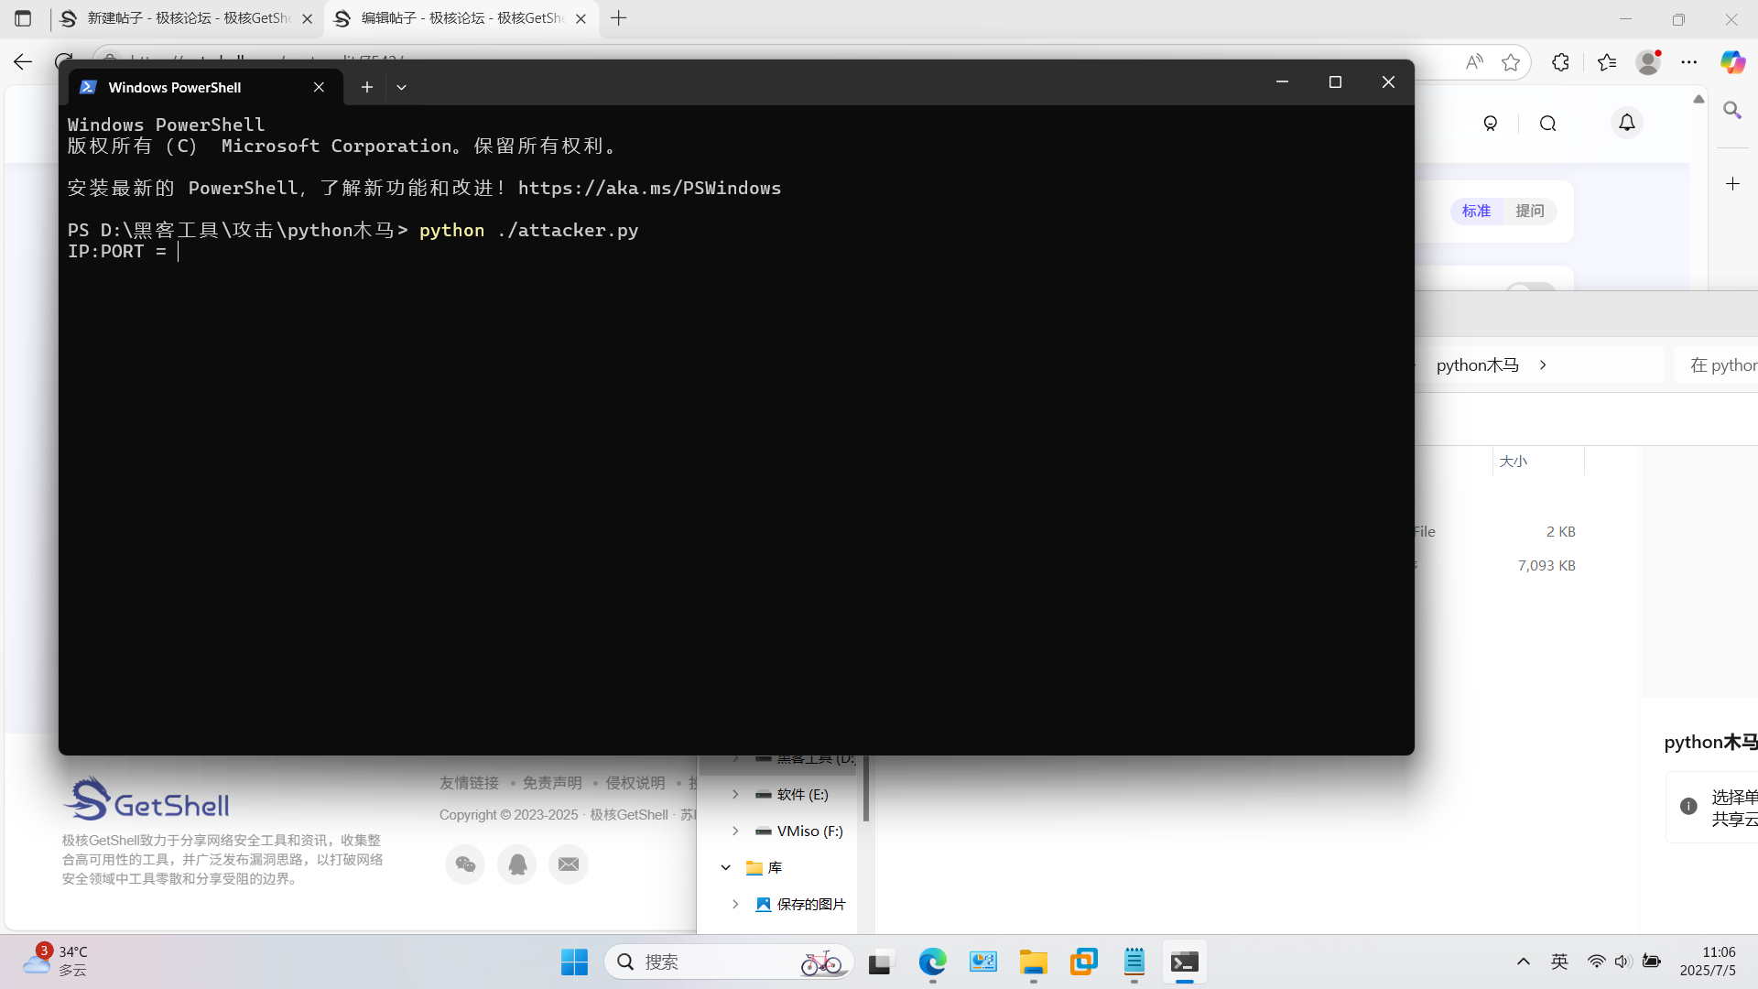
Task: Open the Copilot sidebar icon
Action: pos(1732,61)
